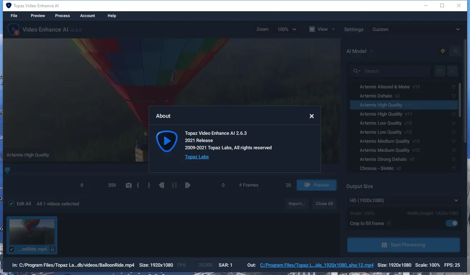
Task: Favorite Artemis Medium Quality v13 heart
Action: coord(453,141)
